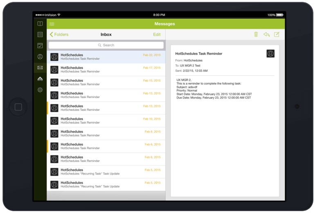Click the 'Sent: 2/22/15, 12:03 AM' line
Image resolution: width=315 pixels, height=213 pixels.
(x=191, y=71)
